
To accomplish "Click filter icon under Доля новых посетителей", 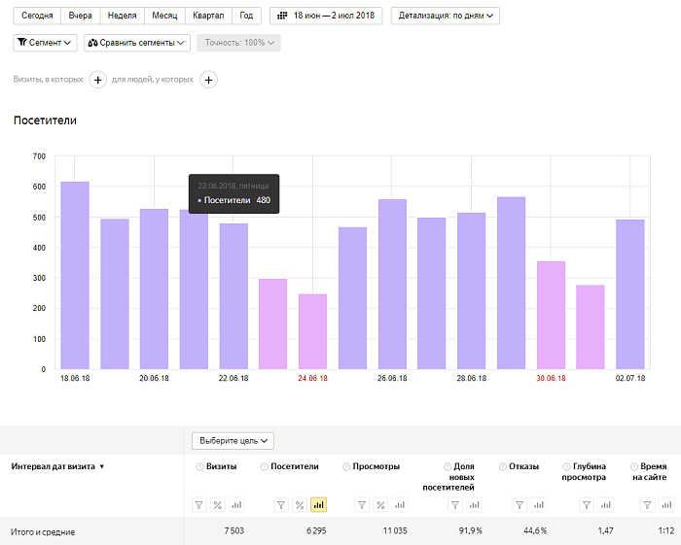I will pos(455,505).
